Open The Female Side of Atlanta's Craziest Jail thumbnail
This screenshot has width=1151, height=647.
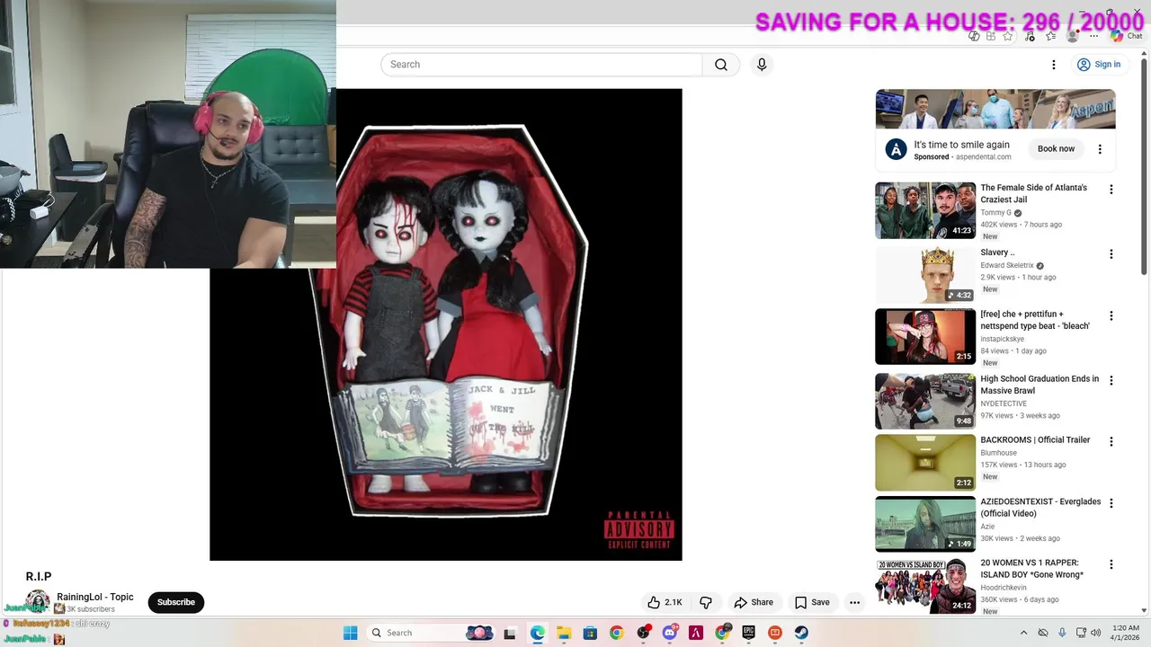tap(925, 210)
